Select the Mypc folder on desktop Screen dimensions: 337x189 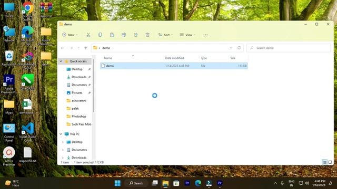(9, 107)
